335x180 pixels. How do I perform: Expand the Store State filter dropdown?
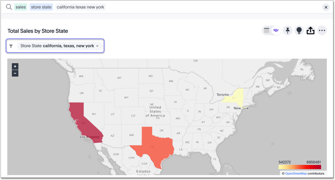pos(97,46)
